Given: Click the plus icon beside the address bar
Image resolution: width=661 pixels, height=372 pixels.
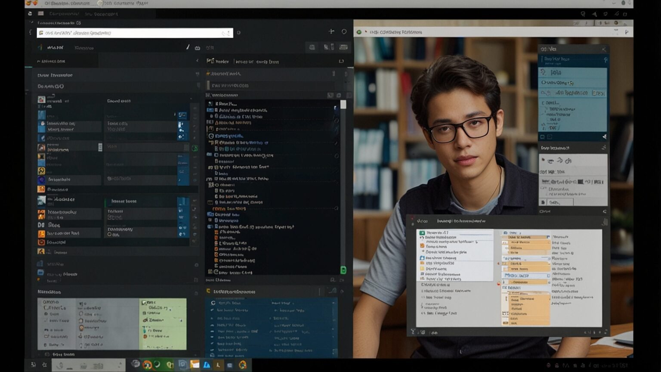Looking at the screenshot, I should [331, 31].
